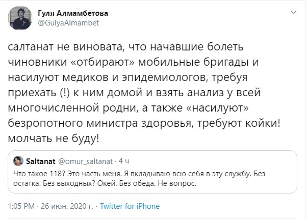Click Гуля Алмамбетова's profile avatar
Image resolution: width=307 pixels, height=219 pixels.
[x=20, y=19]
